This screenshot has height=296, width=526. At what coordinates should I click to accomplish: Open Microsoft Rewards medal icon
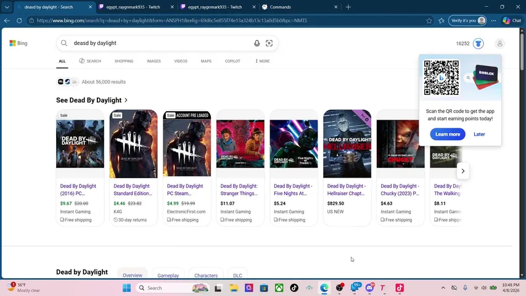point(479,44)
